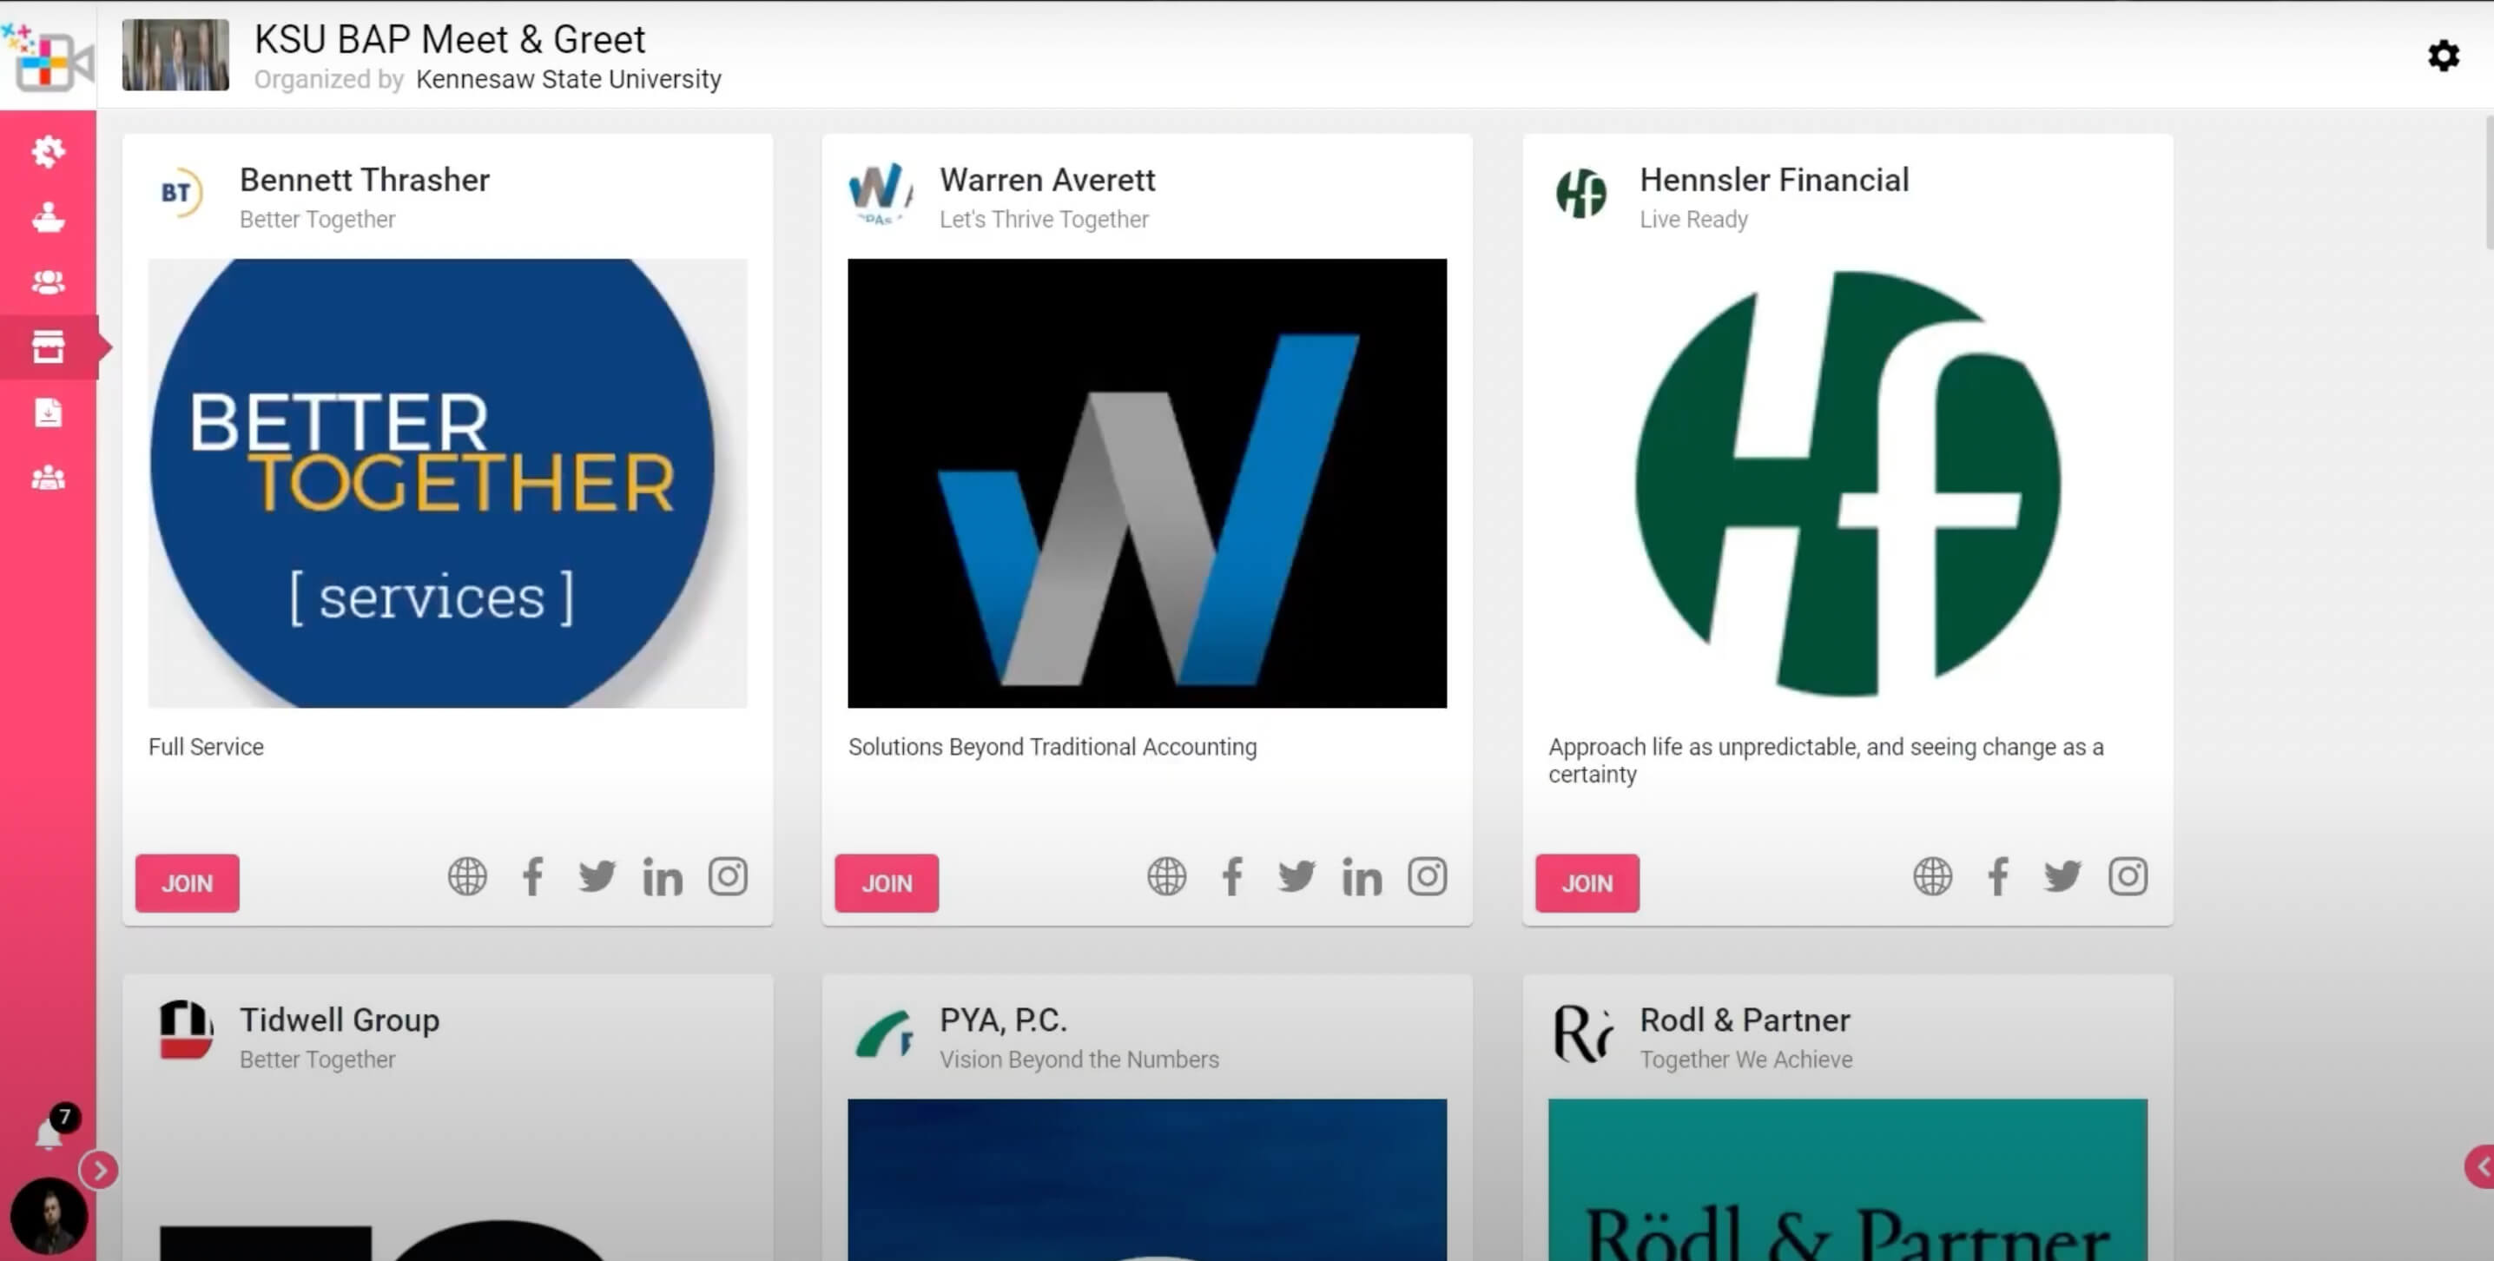Screen dimensions: 2494x1261
Task: Open Hennsler Financial Facebook icon
Action: 1998,876
